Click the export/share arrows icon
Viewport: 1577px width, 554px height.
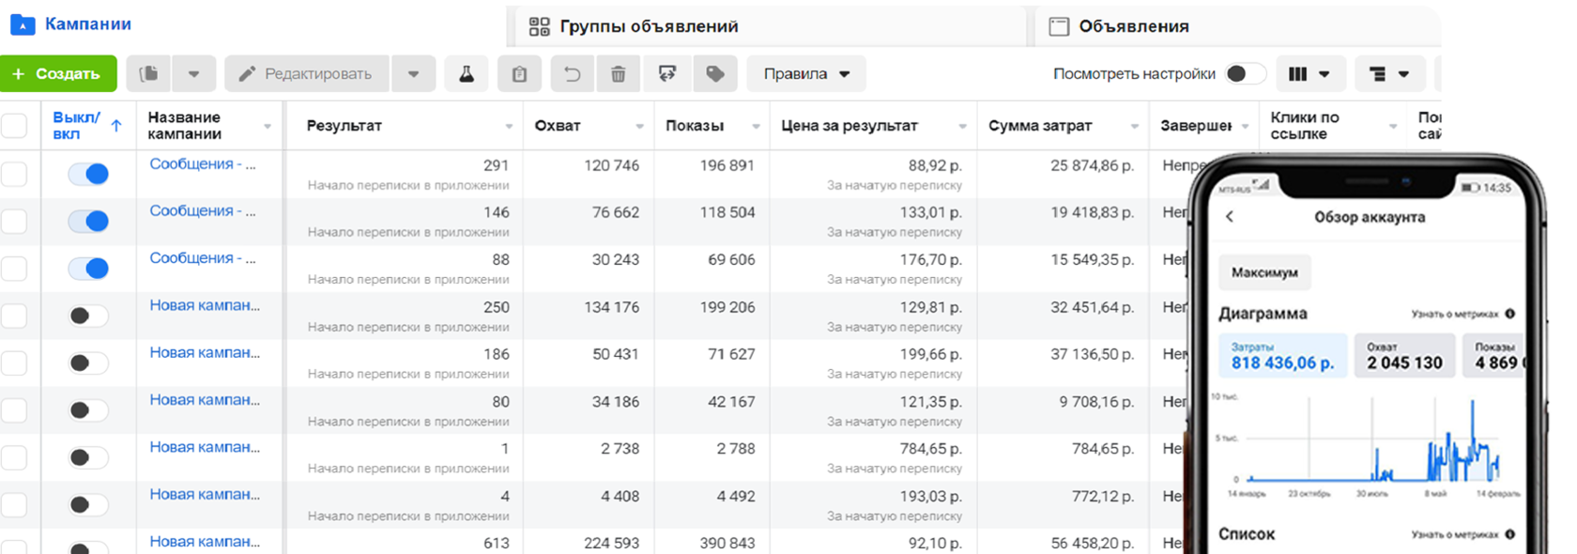pyautogui.click(x=667, y=74)
